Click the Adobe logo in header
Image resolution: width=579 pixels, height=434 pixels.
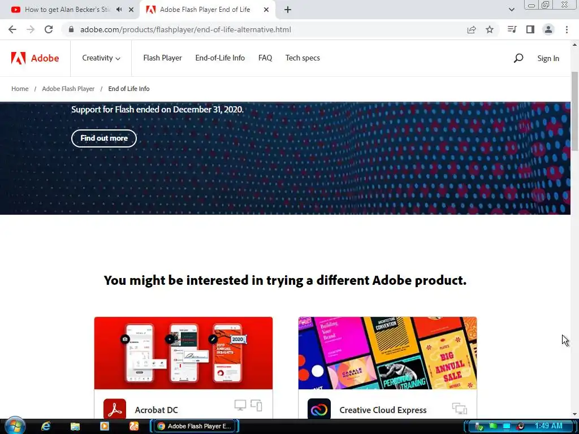coord(35,58)
